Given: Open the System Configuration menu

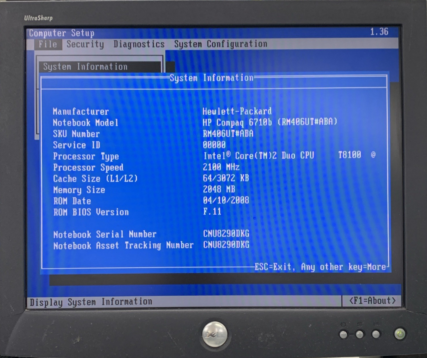Looking at the screenshot, I should pos(221,44).
